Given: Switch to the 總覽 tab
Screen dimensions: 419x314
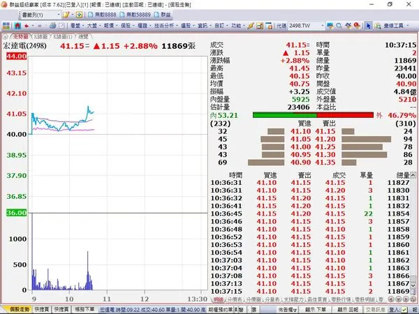Looking at the screenshot, I should pyautogui.click(x=83, y=36).
